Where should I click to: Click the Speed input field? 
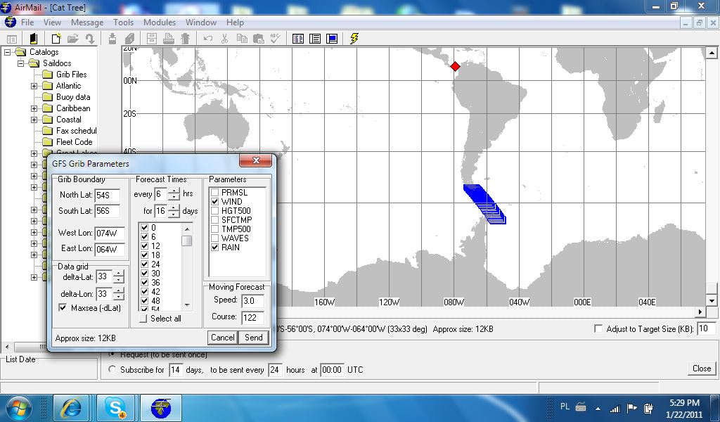coord(252,301)
